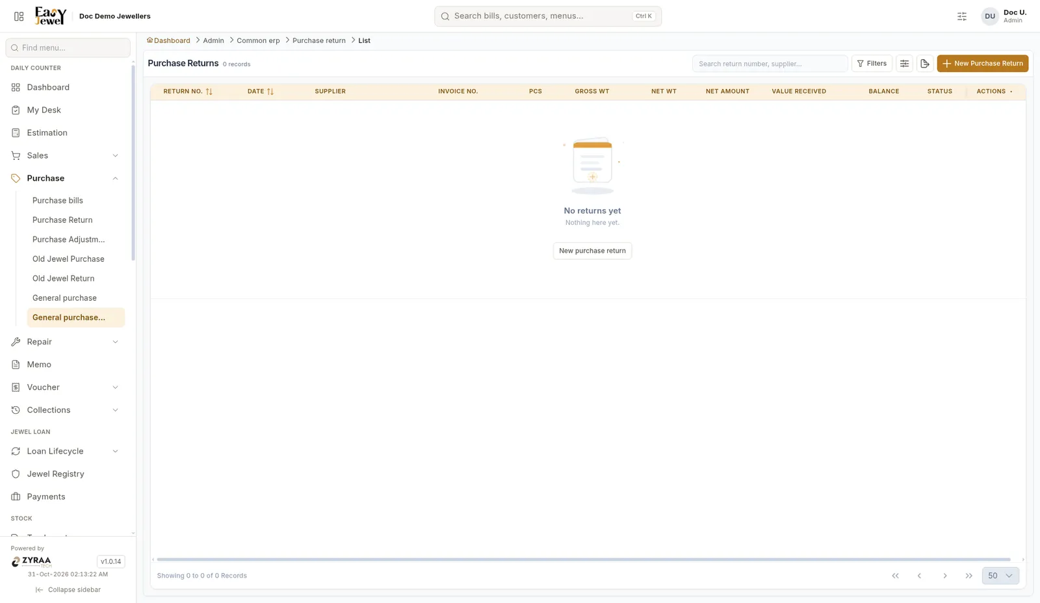
Task: Select Purchase bills submenu item
Action: (x=58, y=201)
